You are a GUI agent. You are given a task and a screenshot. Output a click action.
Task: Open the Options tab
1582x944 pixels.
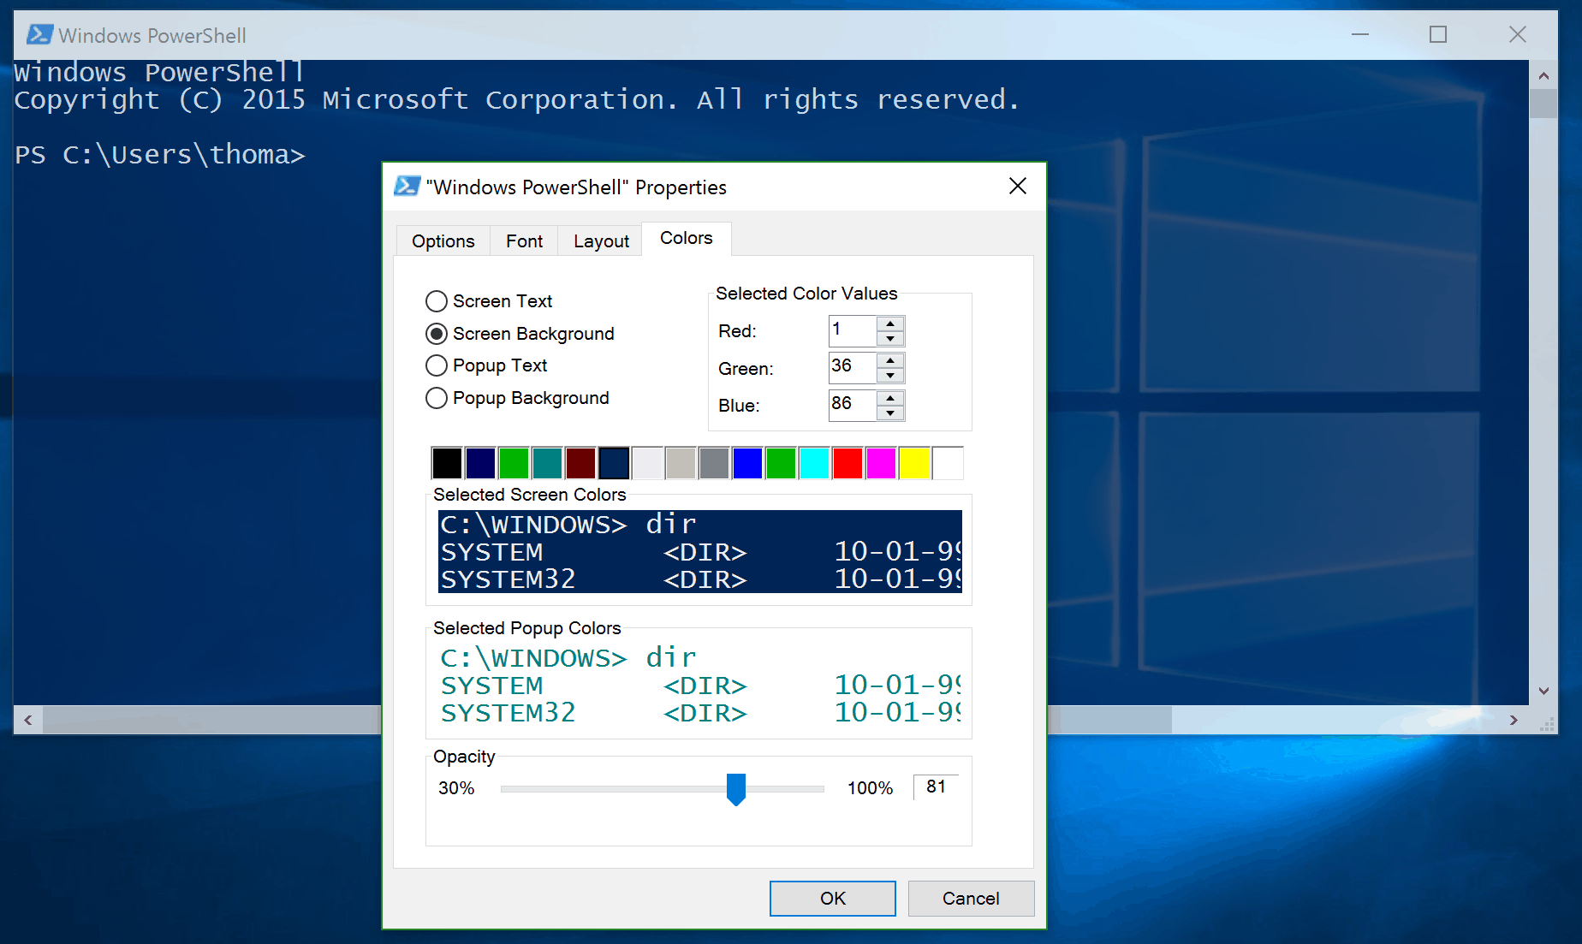click(443, 240)
